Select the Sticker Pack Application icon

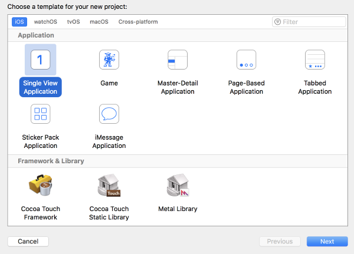coord(40,114)
